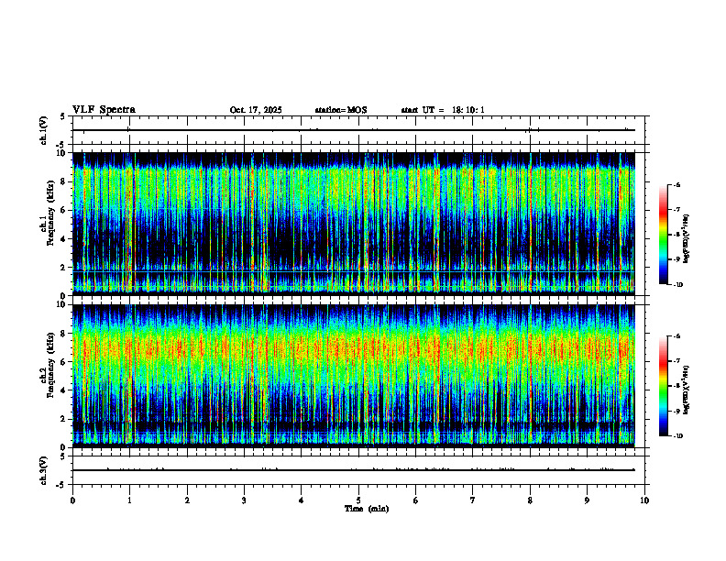Click the "5" tick on ch.1(V) axis
The width and height of the screenshot is (726, 561).
pos(62,116)
